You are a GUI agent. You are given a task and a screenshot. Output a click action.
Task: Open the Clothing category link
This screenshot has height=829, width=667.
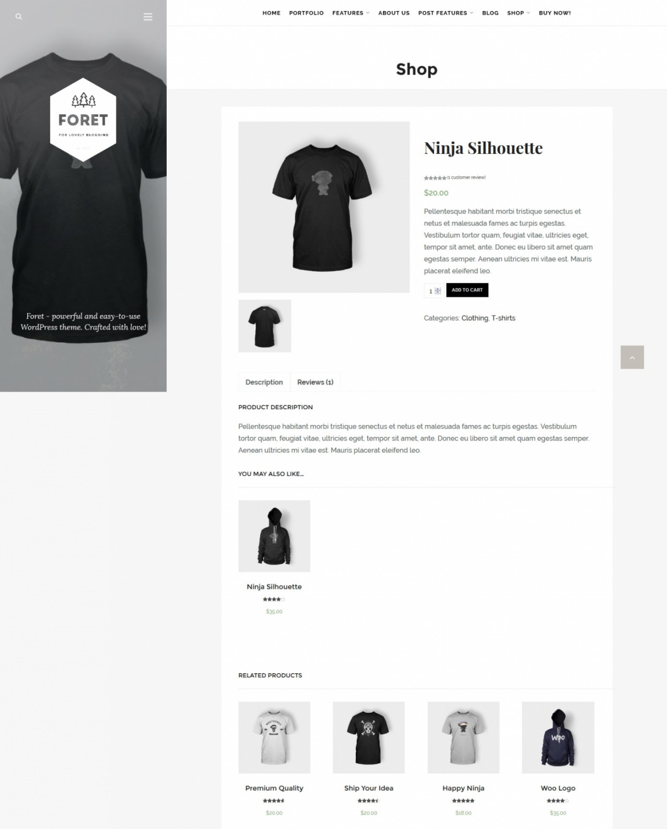[475, 318]
